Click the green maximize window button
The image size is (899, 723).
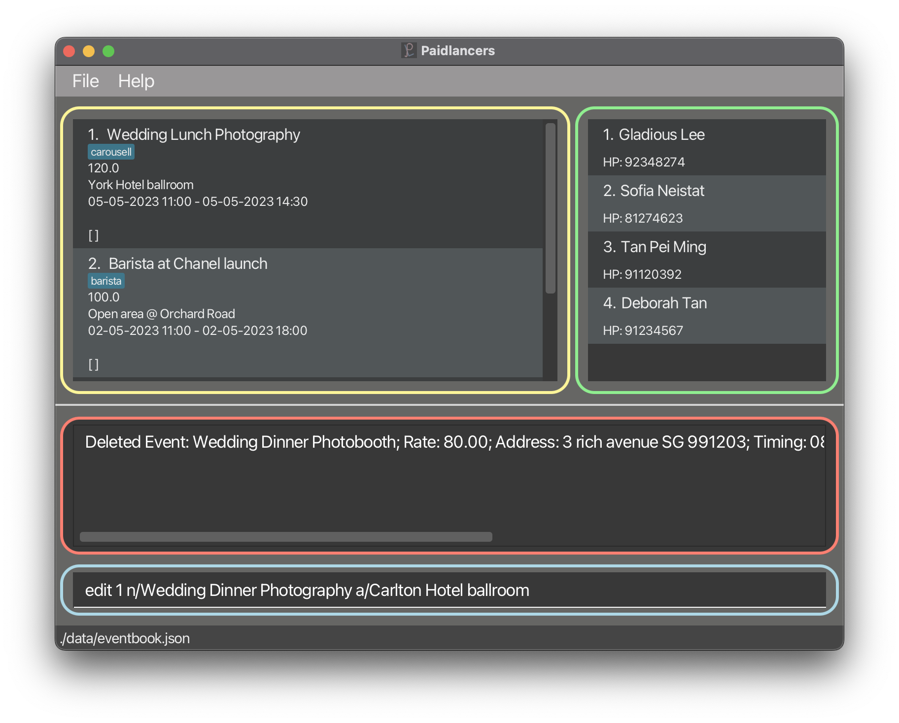[108, 51]
